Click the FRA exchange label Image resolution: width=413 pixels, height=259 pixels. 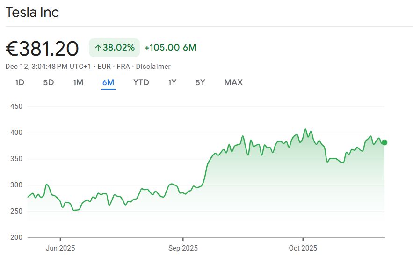[x=123, y=67]
